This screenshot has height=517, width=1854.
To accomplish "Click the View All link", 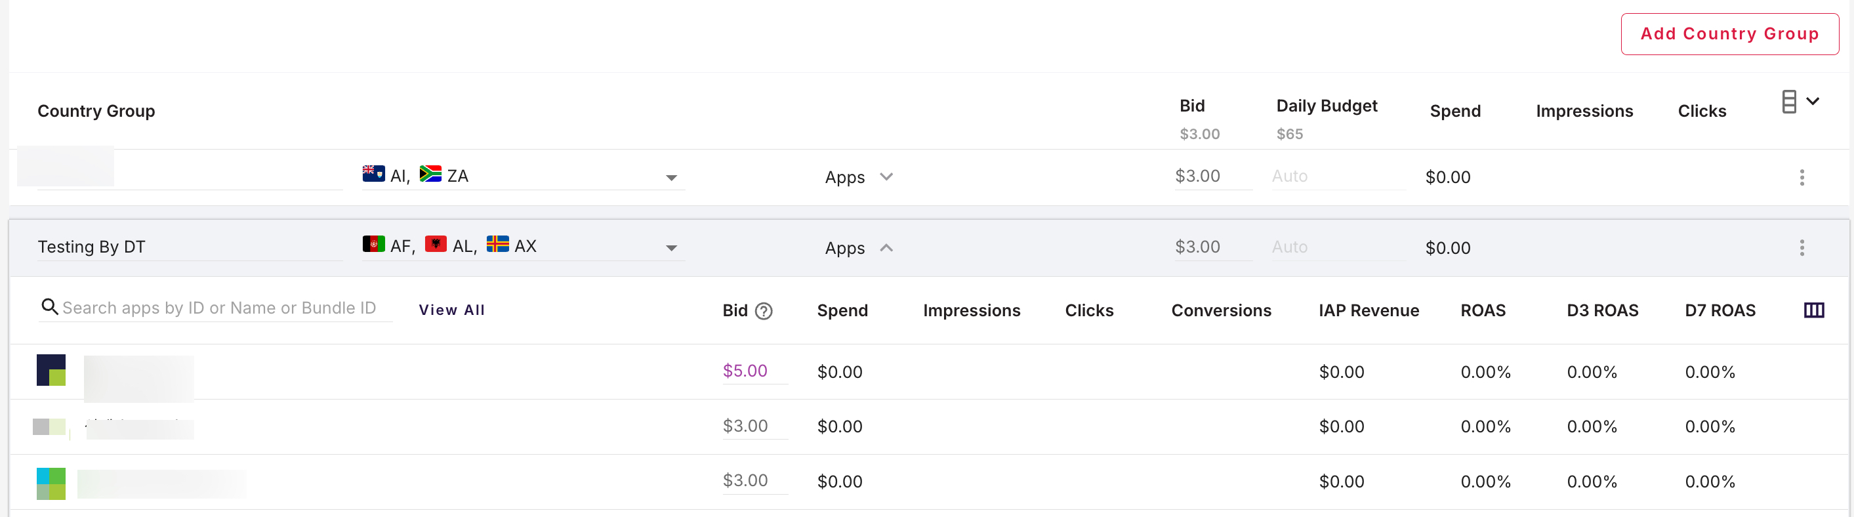I will (451, 310).
